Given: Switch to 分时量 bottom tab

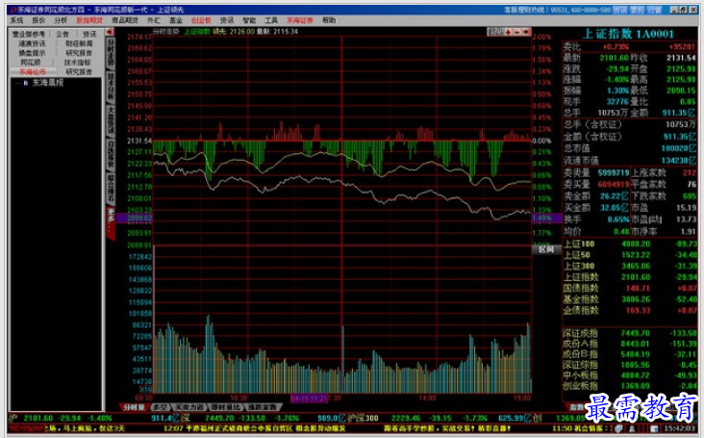Looking at the screenshot, I should click(134, 407).
